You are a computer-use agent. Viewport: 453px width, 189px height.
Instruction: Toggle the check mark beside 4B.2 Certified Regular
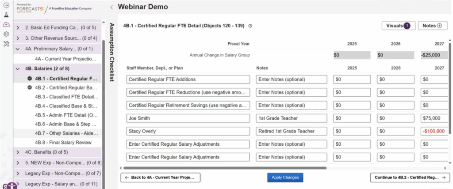tap(30, 87)
